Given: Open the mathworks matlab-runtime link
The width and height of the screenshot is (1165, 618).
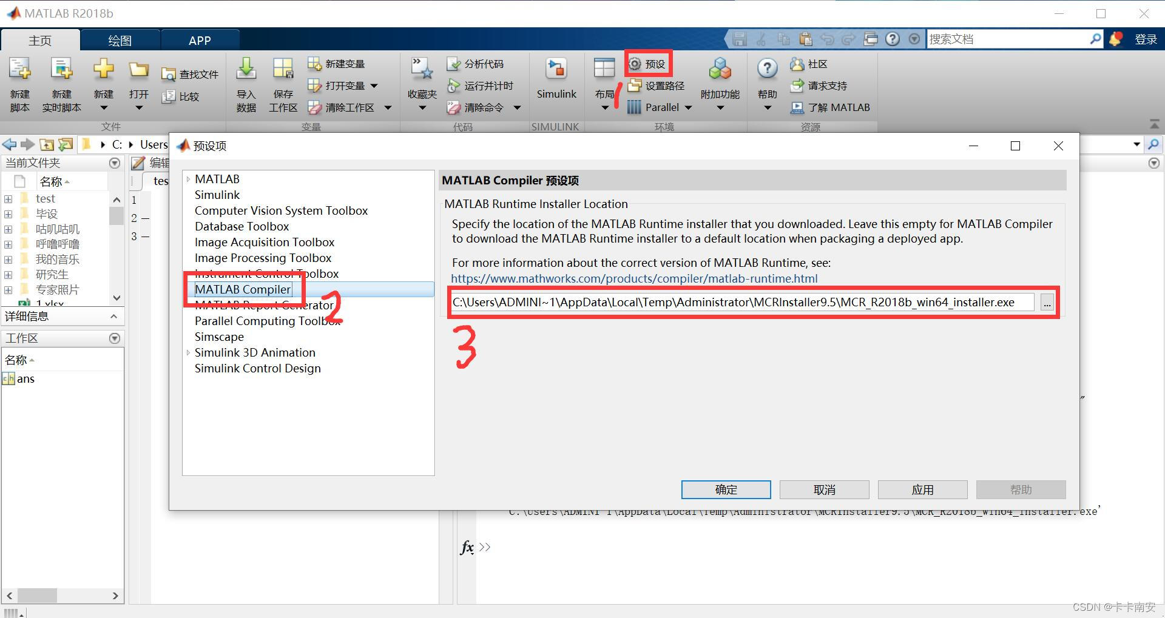Looking at the screenshot, I should 634,278.
